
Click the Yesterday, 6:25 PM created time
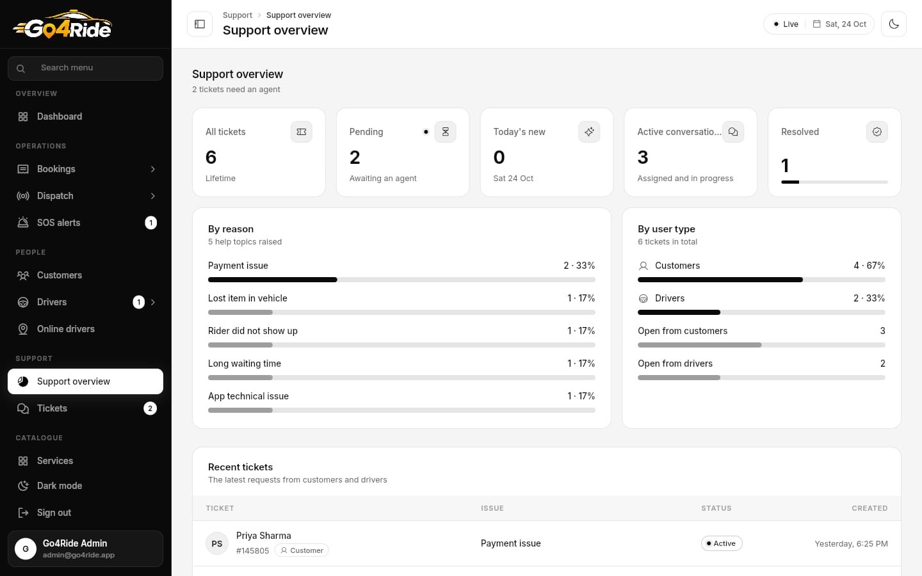coord(851,544)
